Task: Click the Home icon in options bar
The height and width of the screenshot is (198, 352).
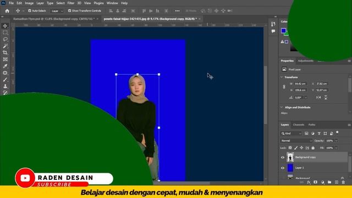Action: click(x=7, y=11)
